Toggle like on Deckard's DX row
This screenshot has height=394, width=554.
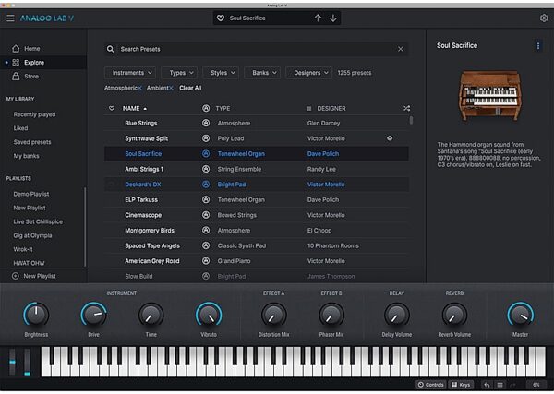[x=112, y=185]
